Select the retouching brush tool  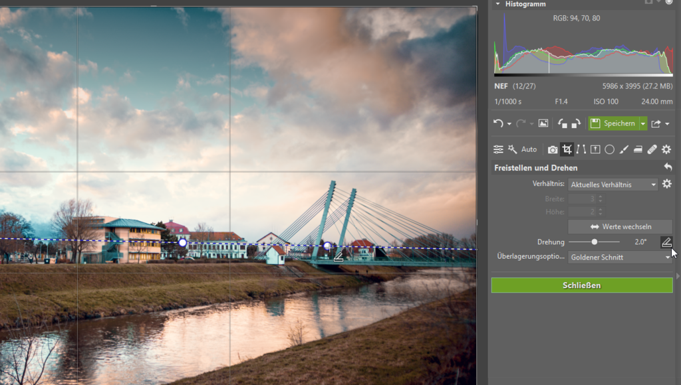coord(624,149)
